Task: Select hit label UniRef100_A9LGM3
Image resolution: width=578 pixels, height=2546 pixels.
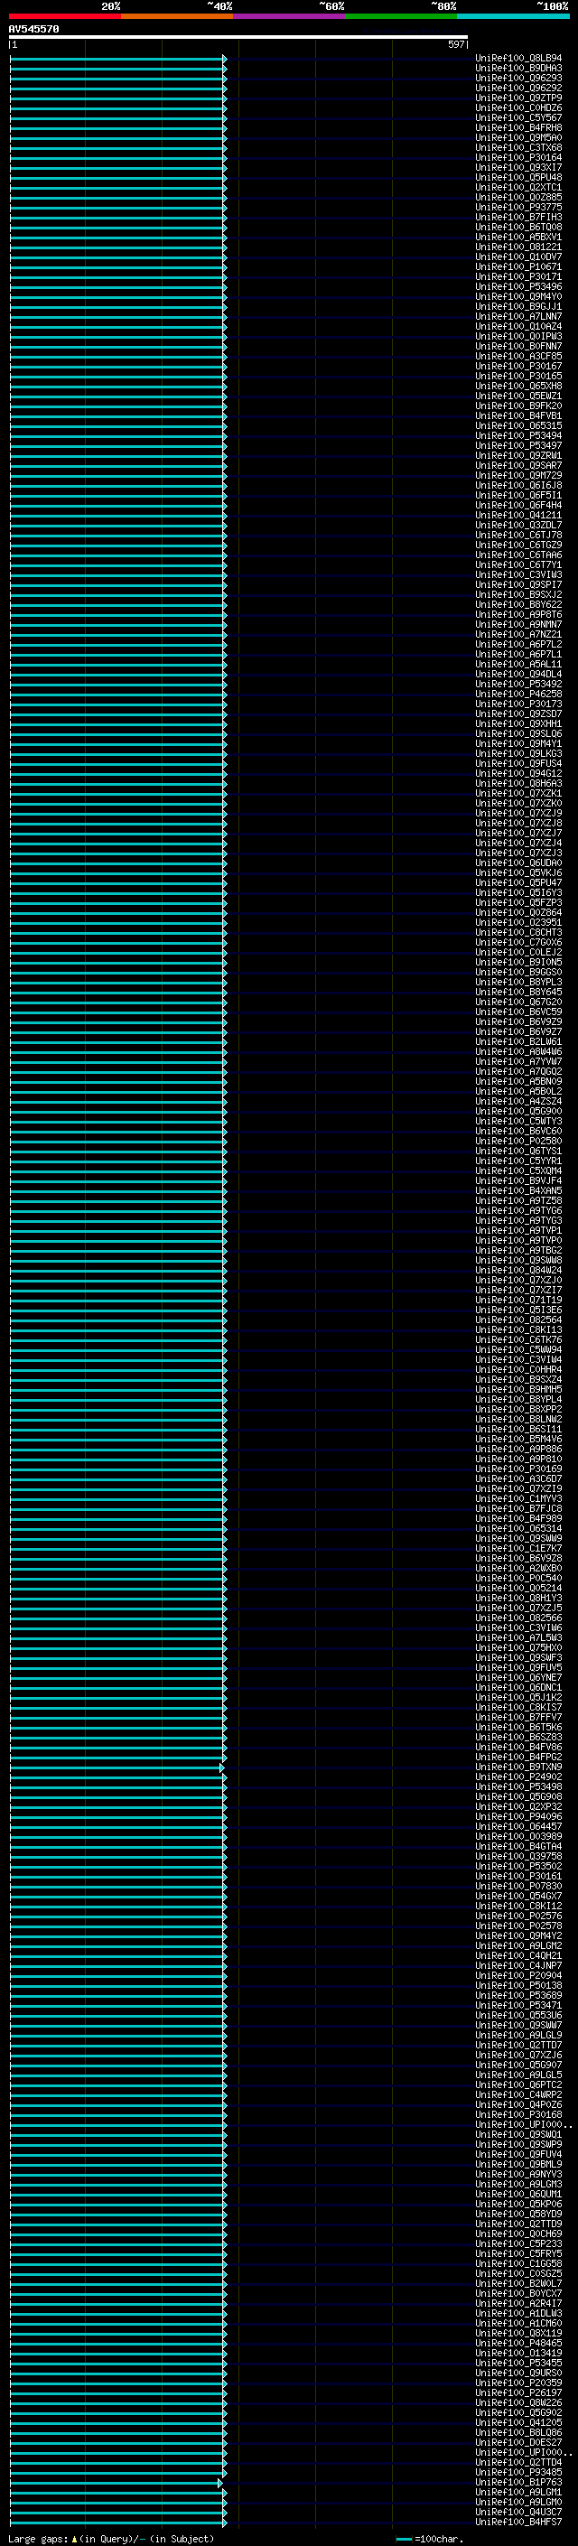Action: [518, 2183]
